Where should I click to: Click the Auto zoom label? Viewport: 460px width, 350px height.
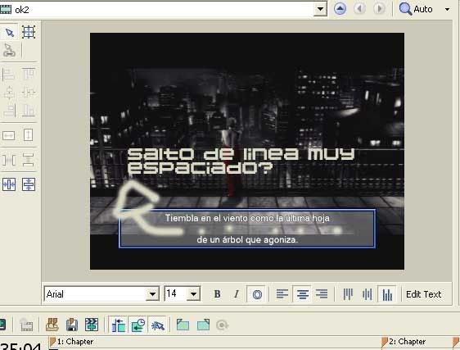tap(422, 9)
